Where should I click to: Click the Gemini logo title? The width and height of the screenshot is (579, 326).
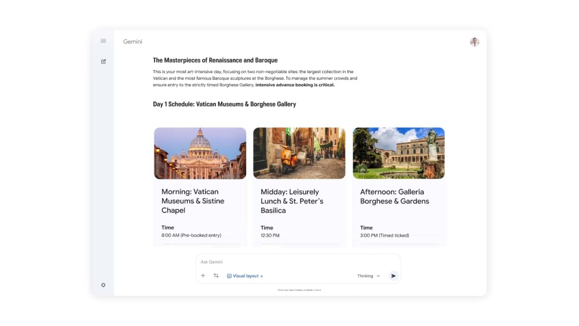[133, 42]
